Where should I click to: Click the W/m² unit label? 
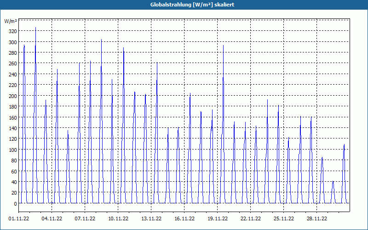click(11, 21)
